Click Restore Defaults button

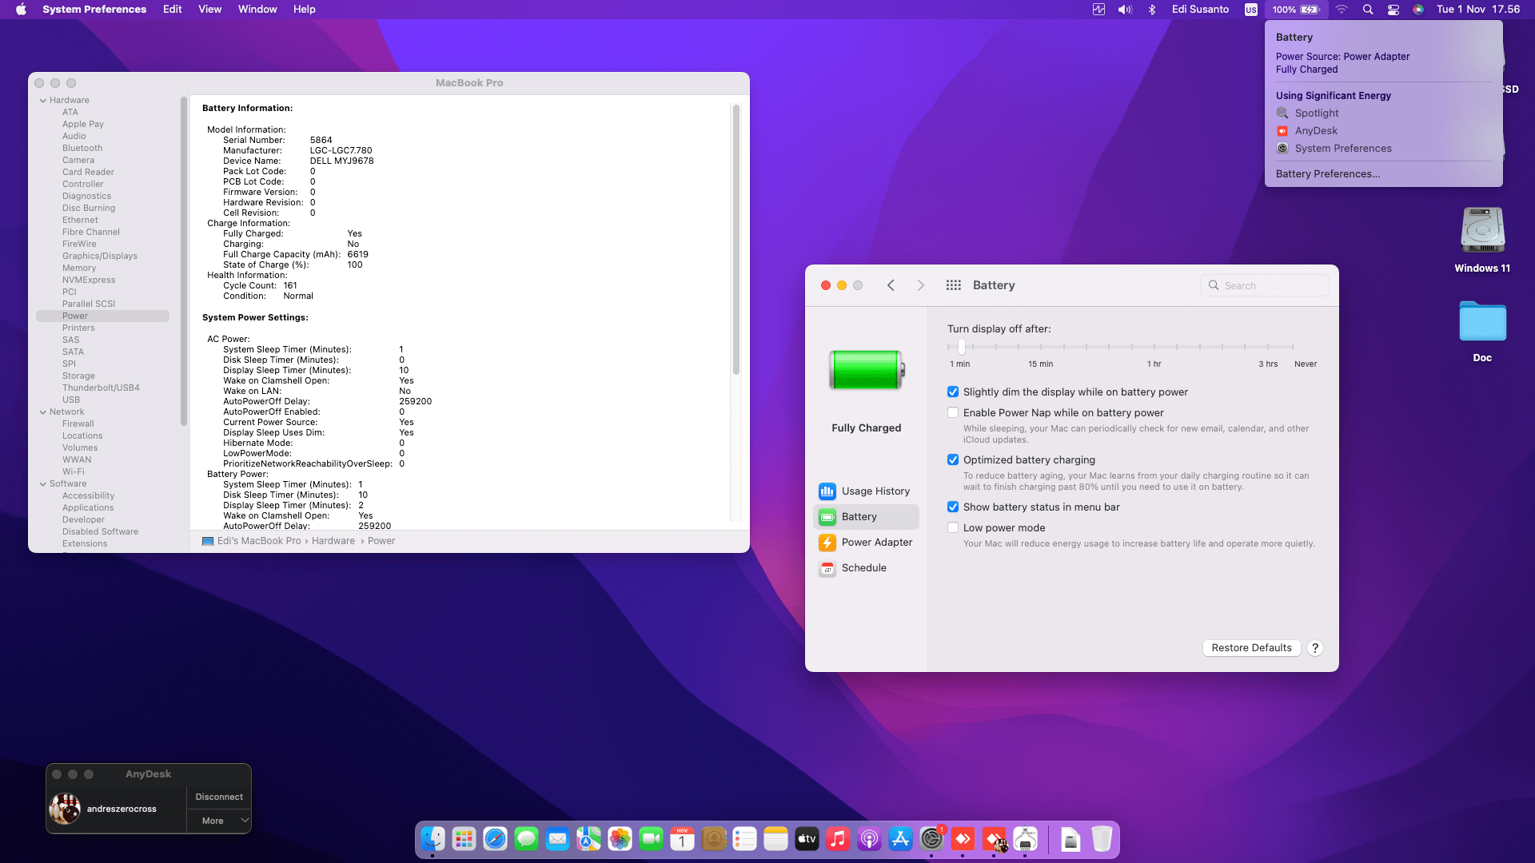pyautogui.click(x=1251, y=648)
